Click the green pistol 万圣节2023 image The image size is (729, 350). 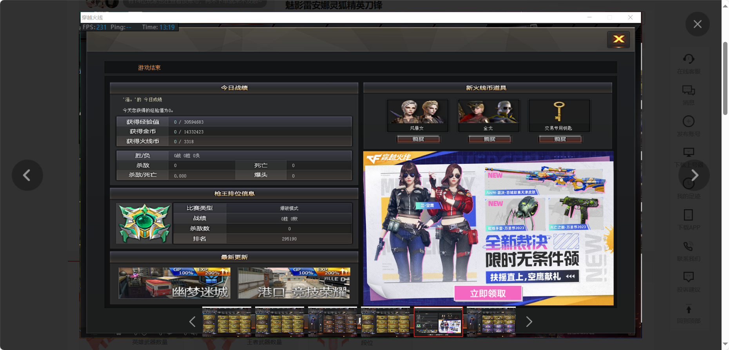click(576, 214)
